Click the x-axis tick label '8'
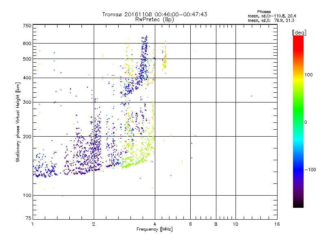Screen dimensions: 326x244 [x=216, y=224]
